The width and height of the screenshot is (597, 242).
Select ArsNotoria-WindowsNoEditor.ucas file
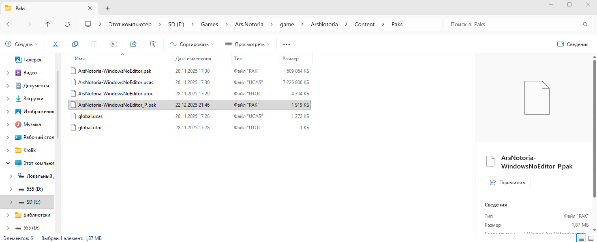190,82
